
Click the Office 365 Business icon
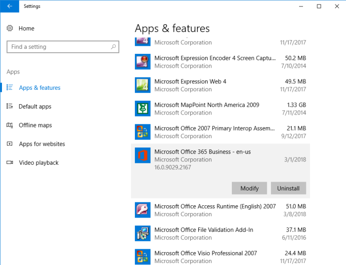(143, 155)
